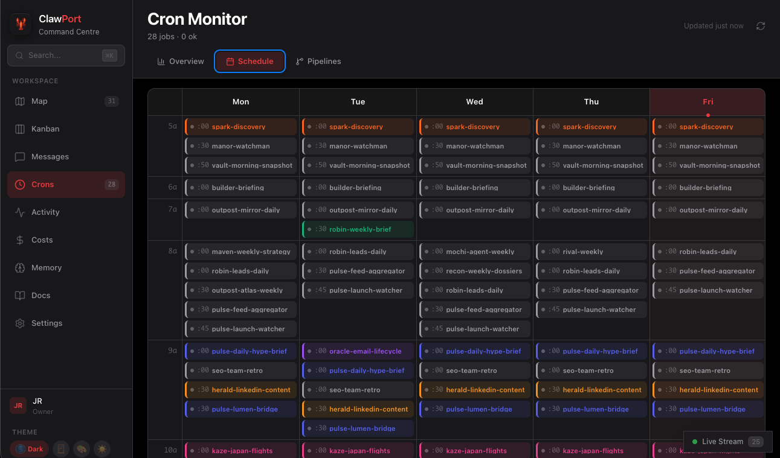The image size is (780, 458).
Task: Click the Overview bar chart icon
Action: (x=161, y=62)
